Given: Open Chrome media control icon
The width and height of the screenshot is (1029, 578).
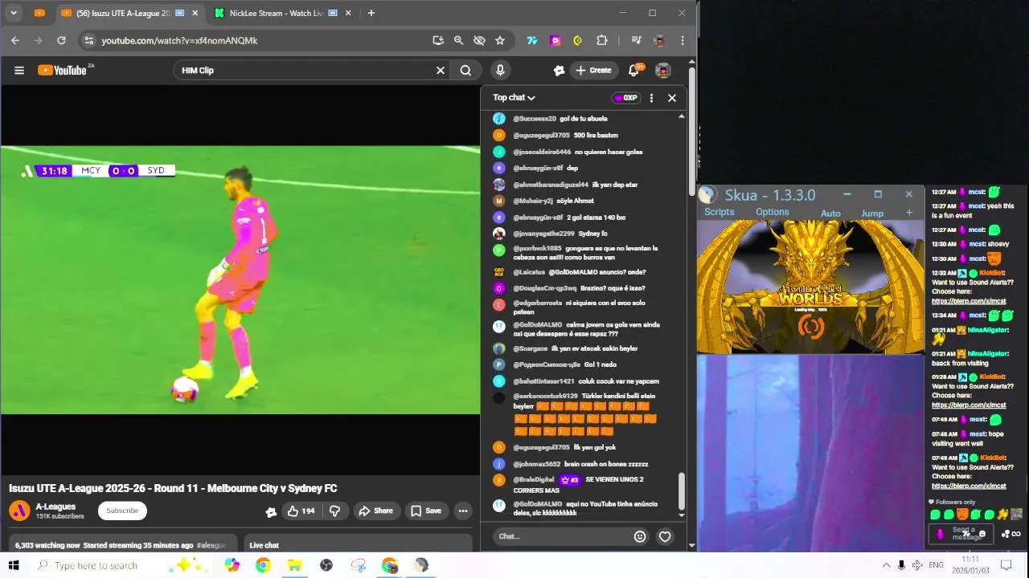Looking at the screenshot, I should (x=636, y=40).
